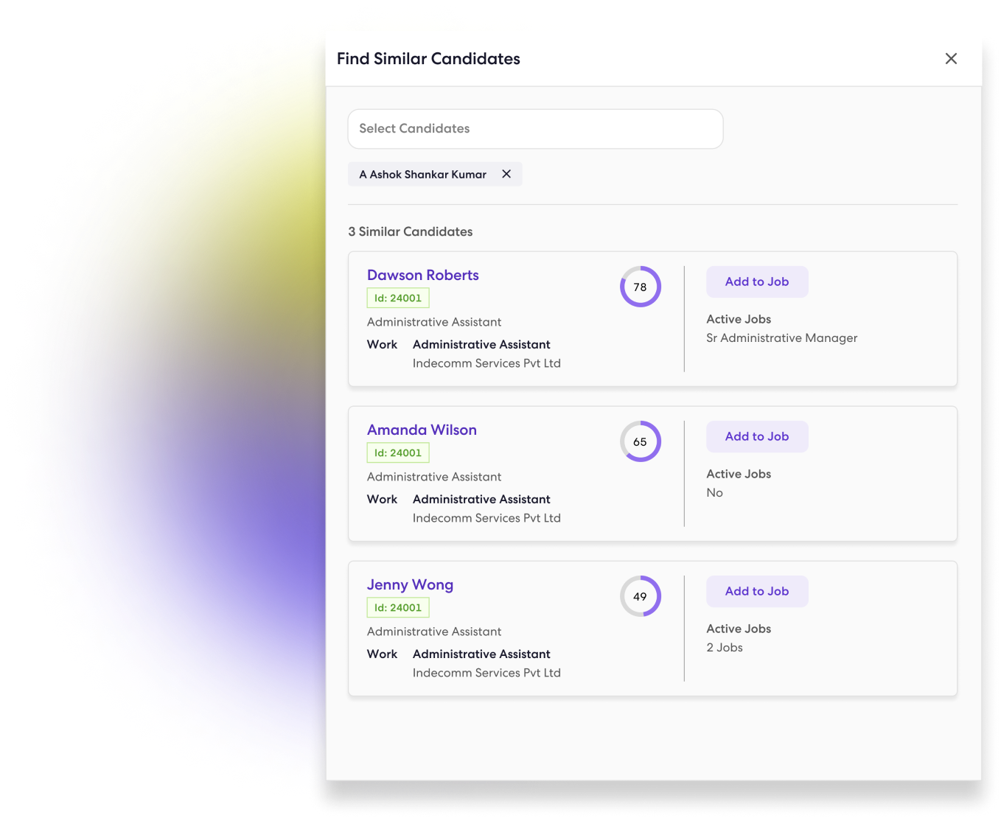Click the 3 Similar Candidates heading
This screenshot has height=818, width=1001.
411,231
